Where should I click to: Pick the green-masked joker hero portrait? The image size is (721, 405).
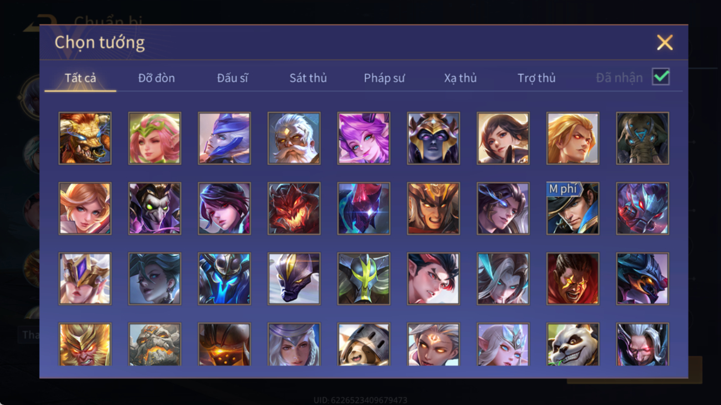click(155, 208)
